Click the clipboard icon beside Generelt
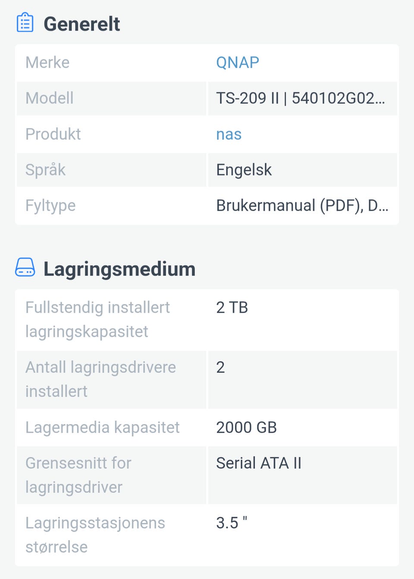This screenshot has height=579, width=414. point(25,23)
